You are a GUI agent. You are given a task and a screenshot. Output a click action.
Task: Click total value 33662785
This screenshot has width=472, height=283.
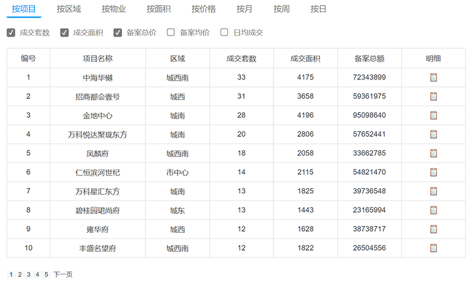tap(370, 153)
